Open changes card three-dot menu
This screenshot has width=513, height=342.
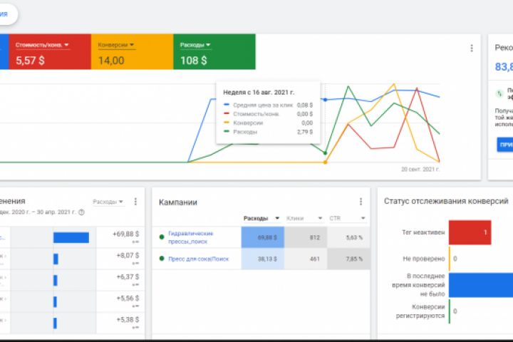pyautogui.click(x=135, y=202)
